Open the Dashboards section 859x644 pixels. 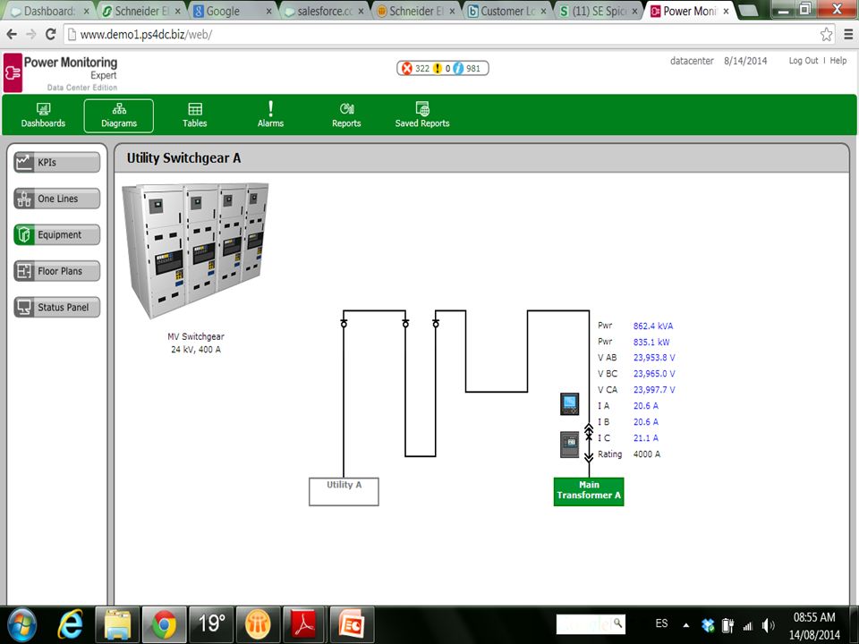click(x=43, y=115)
